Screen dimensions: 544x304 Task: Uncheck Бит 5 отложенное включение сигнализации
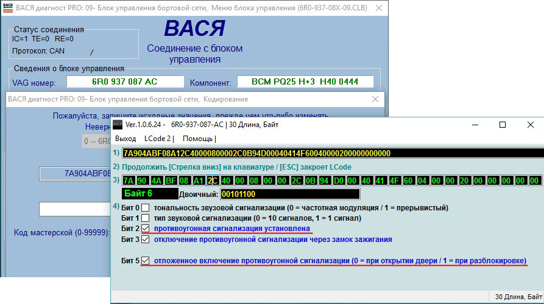tap(146, 260)
